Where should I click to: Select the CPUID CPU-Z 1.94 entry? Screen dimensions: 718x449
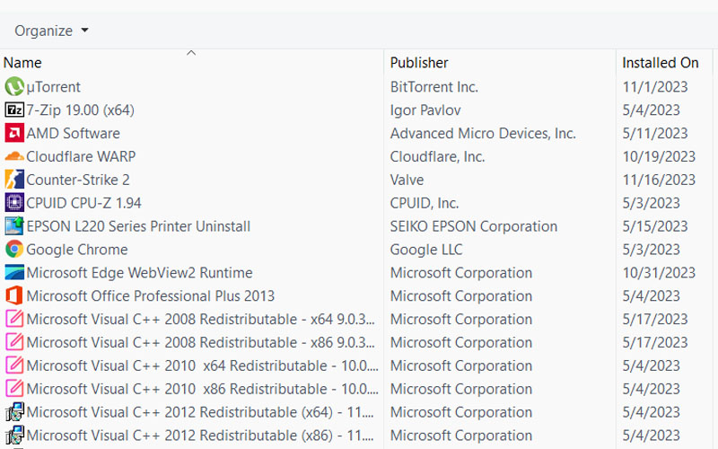83,203
